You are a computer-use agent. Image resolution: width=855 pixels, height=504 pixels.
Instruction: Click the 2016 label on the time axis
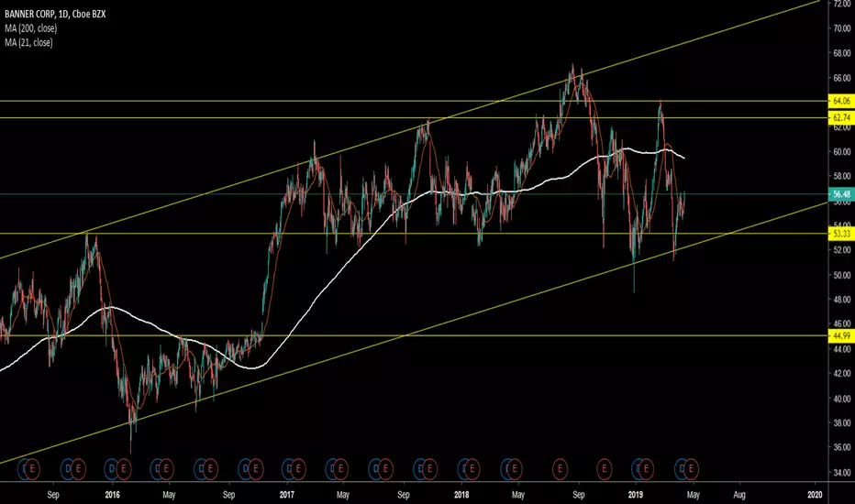click(112, 495)
